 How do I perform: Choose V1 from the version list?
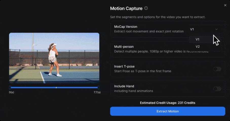coord(198,40)
